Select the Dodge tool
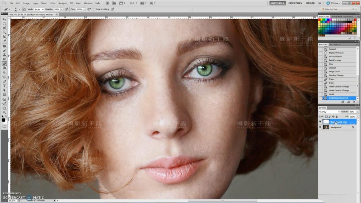This screenshot has width=361, height=203. point(4,77)
